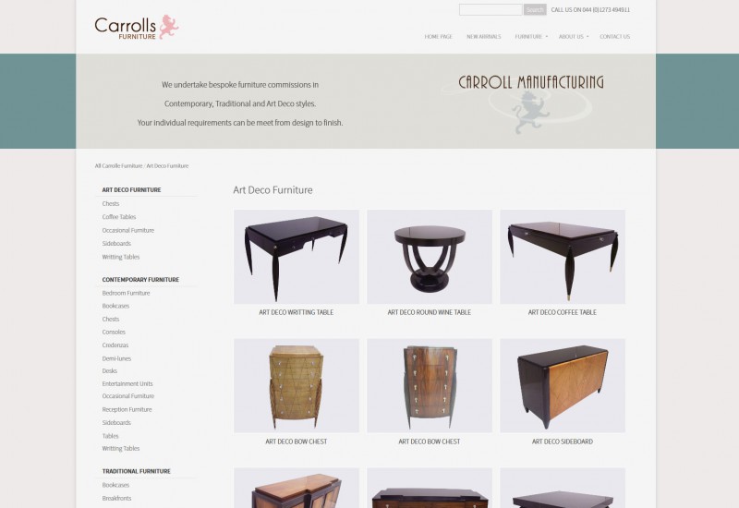View the Art Deco Coffee Table photo
Viewport: 739px width, 508px height.
(563, 257)
